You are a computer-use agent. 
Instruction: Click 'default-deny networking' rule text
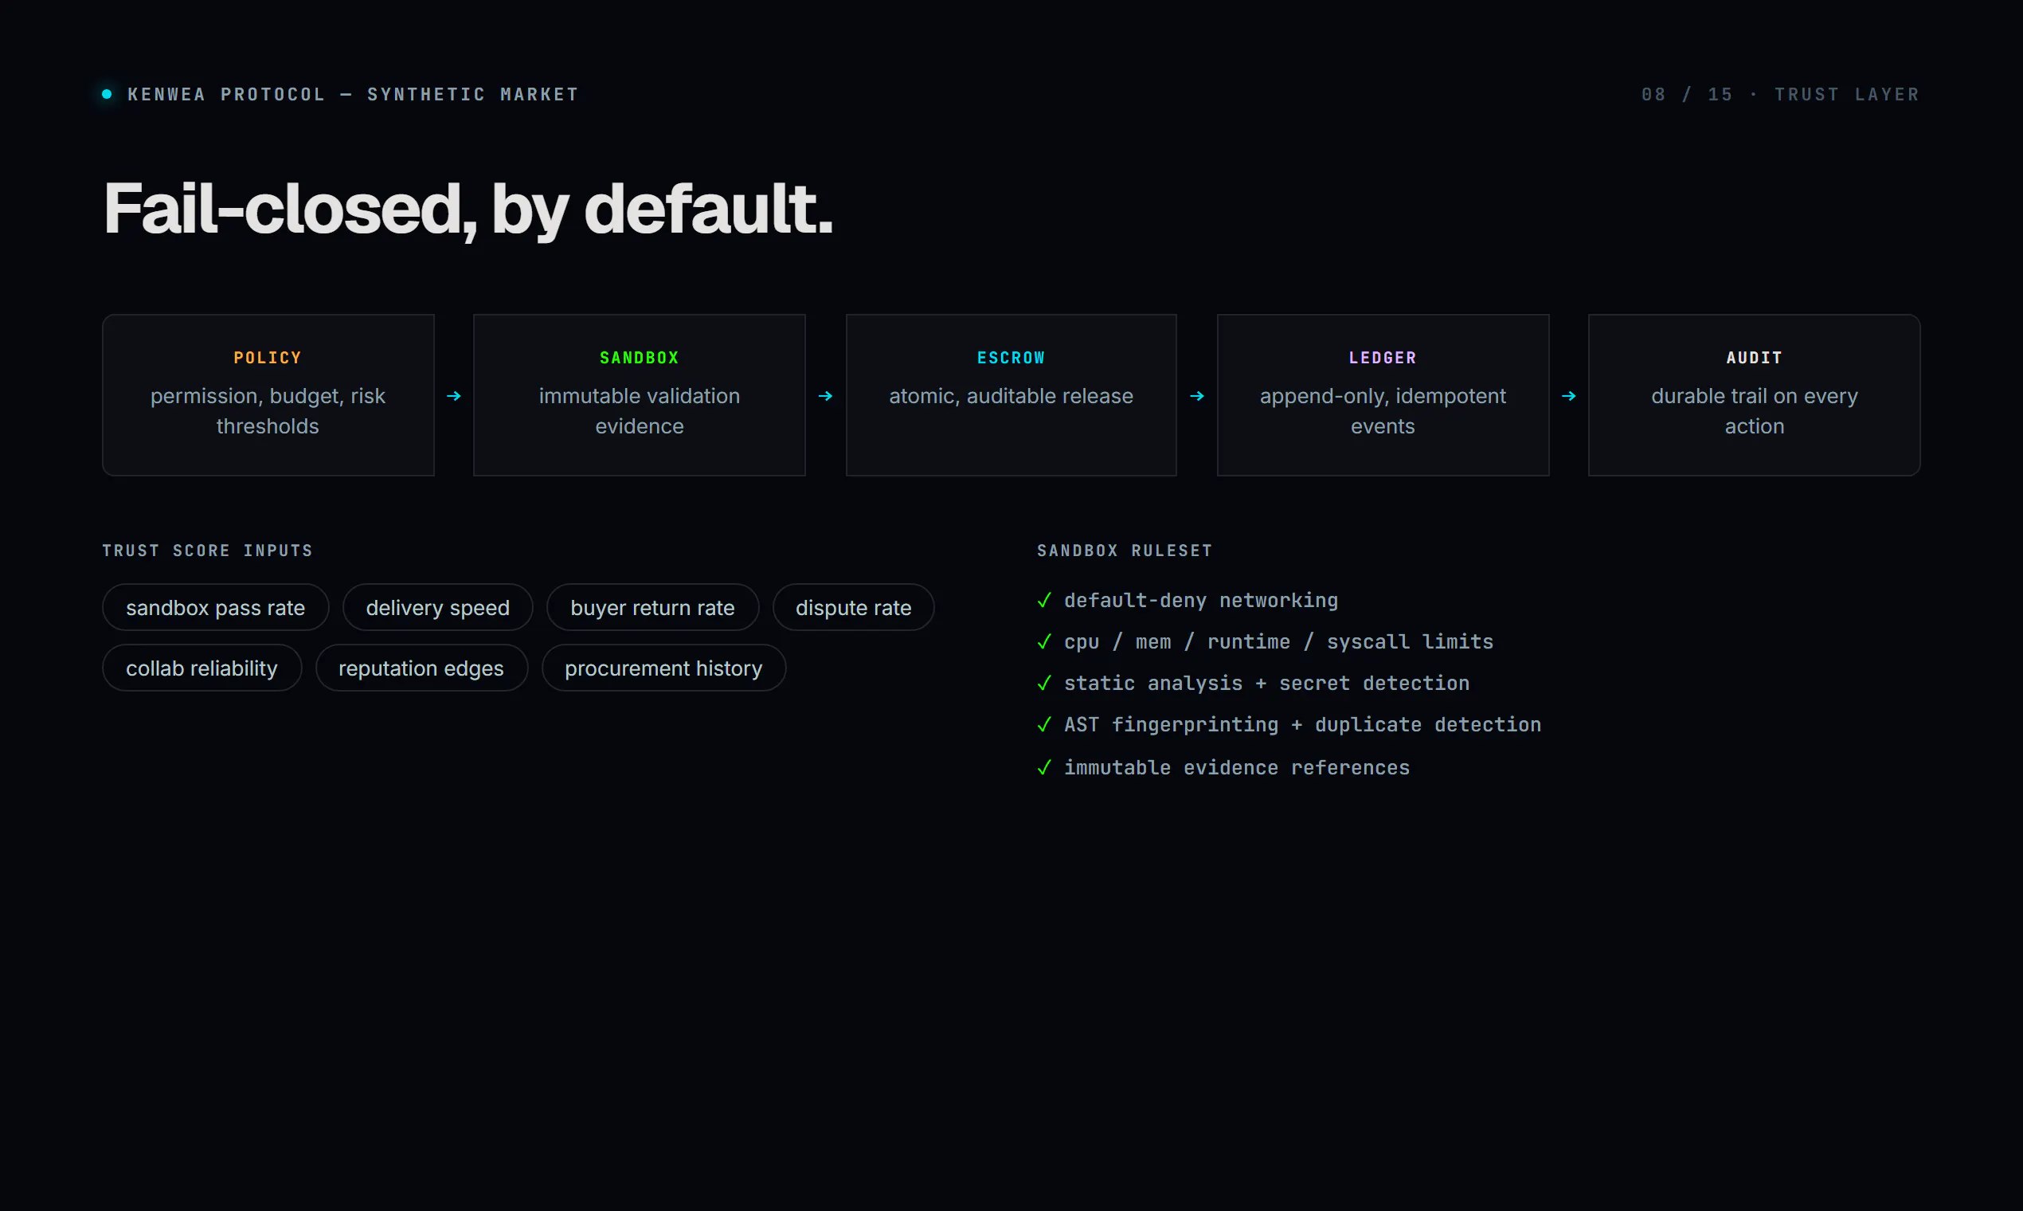click(1201, 600)
